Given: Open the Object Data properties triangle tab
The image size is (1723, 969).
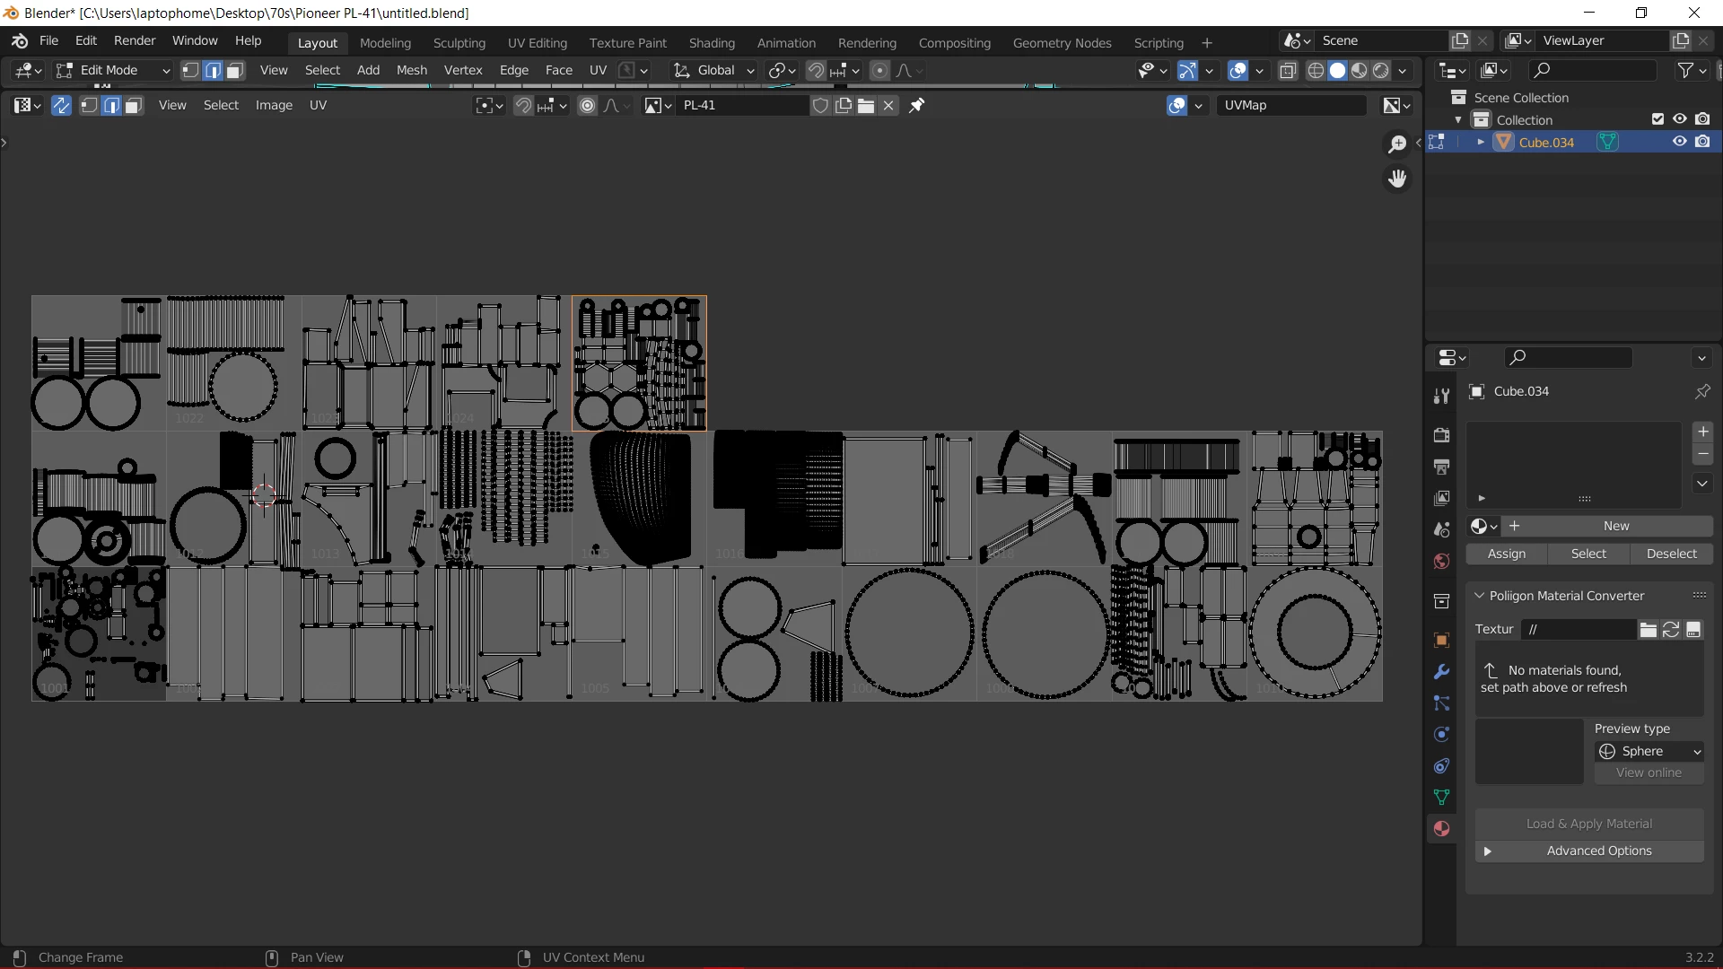Looking at the screenshot, I should 1441,798.
